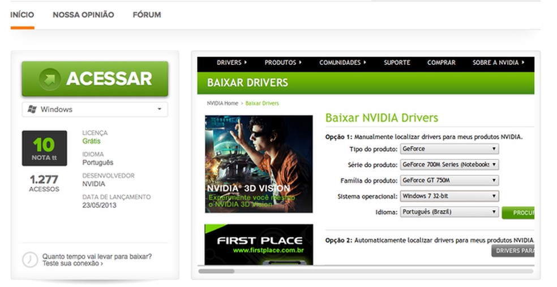
Task: Open the Família do produto dropdown
Action: 449,180
